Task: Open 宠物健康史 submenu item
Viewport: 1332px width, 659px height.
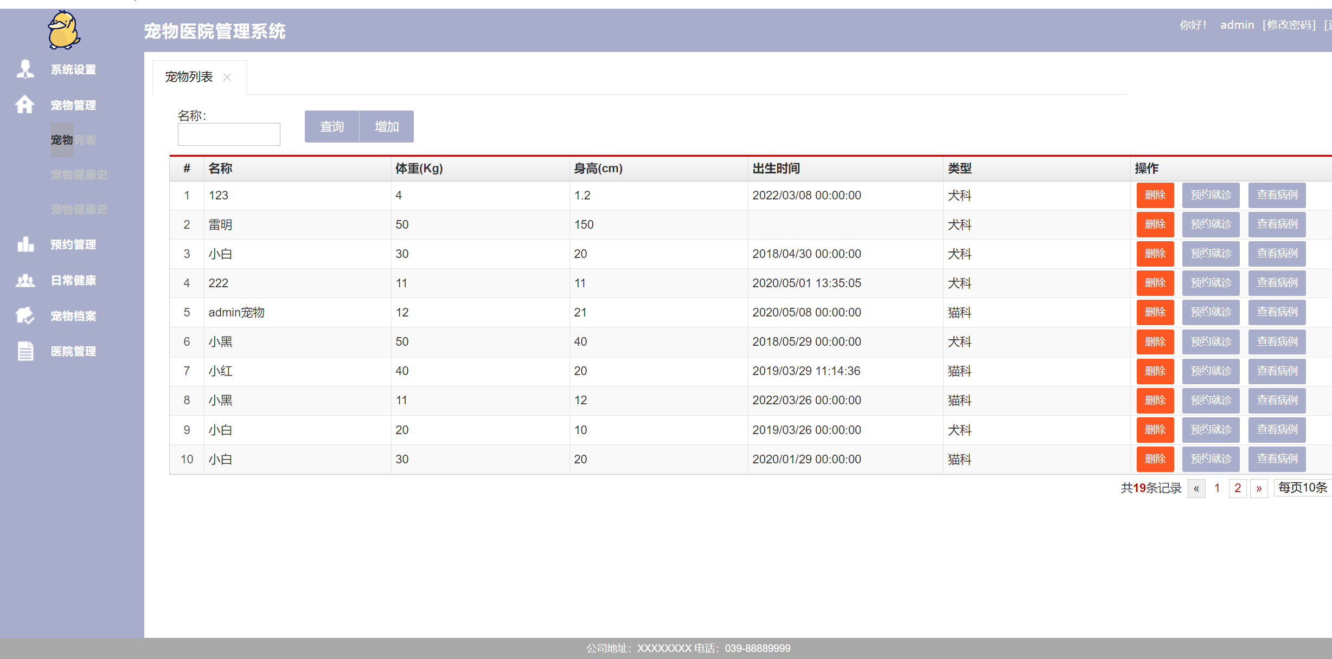Action: (x=79, y=175)
